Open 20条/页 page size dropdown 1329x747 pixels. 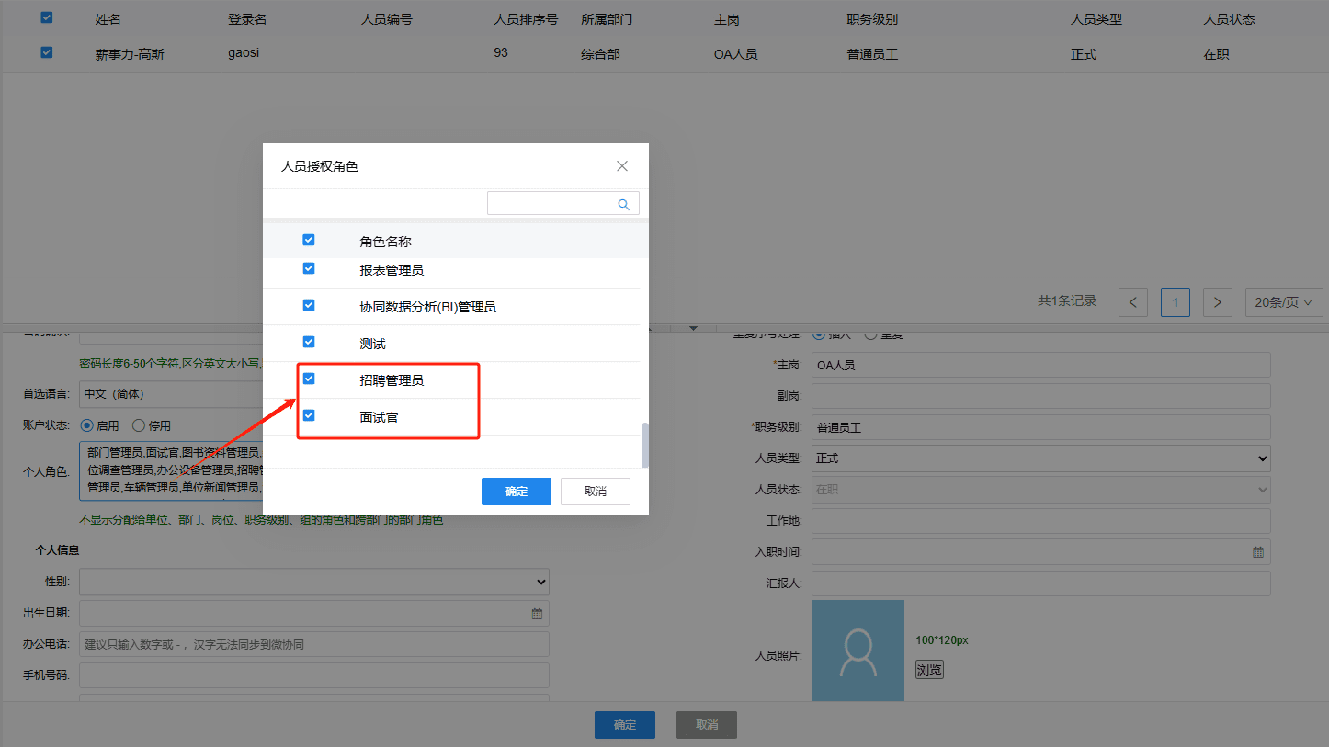pyautogui.click(x=1284, y=301)
